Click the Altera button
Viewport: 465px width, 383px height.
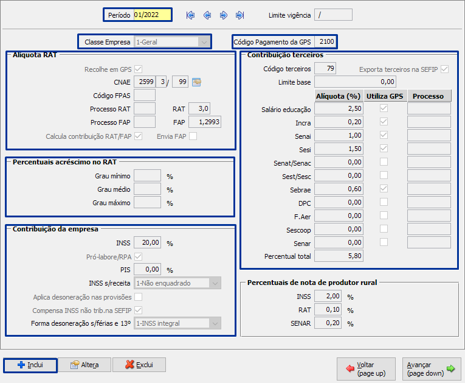click(x=84, y=365)
